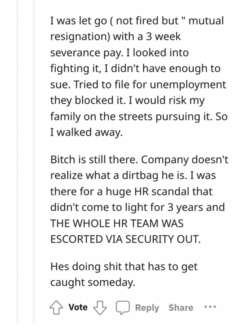This screenshot has width=245, height=330.
Task: Click the line 'I walked away.'
Action: [86, 132]
